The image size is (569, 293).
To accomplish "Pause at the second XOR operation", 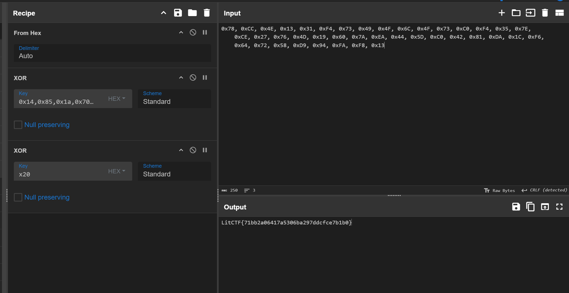I will click(x=205, y=150).
